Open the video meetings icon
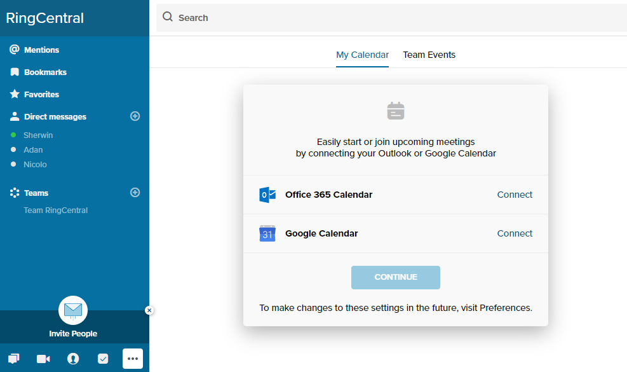Screen dimensions: 627x372 click(43, 359)
